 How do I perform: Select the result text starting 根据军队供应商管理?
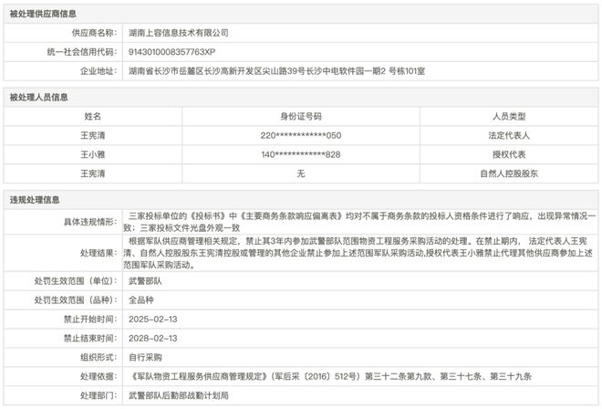tap(358, 253)
